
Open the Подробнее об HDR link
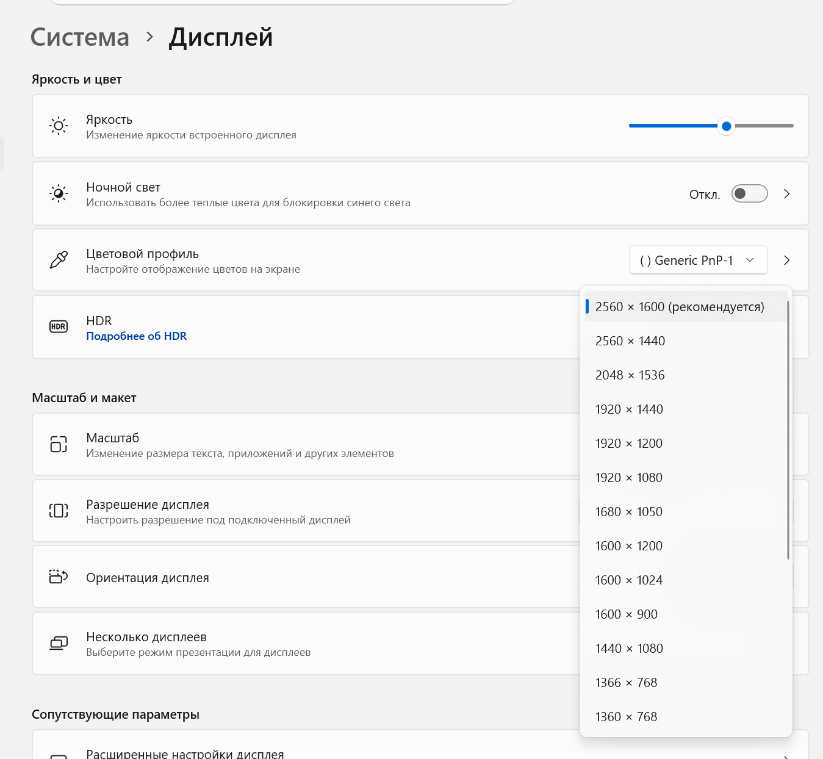point(136,336)
